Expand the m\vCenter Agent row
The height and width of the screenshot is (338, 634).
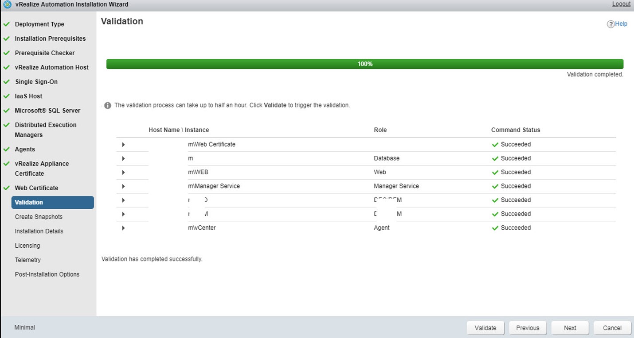pyautogui.click(x=123, y=228)
